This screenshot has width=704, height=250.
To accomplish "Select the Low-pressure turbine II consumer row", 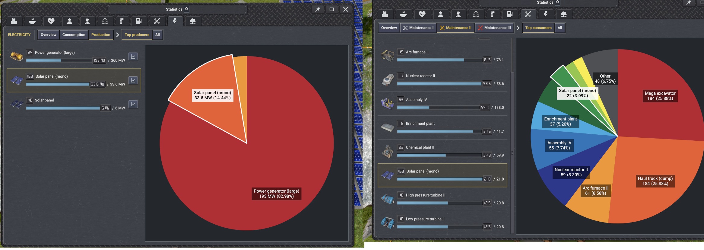I will tap(442, 223).
